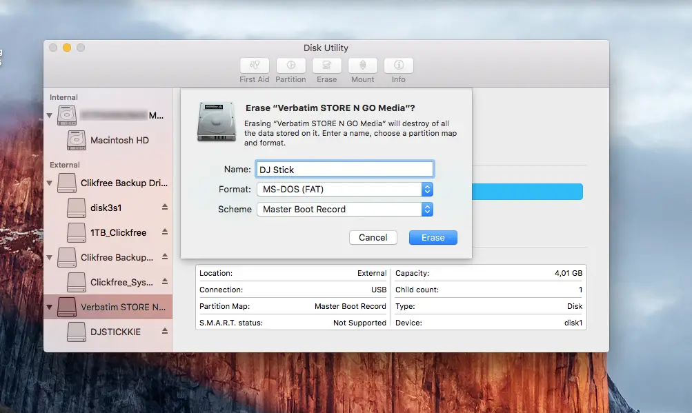Click the S.M.A.R.T. status Not Supported value

(x=359, y=323)
